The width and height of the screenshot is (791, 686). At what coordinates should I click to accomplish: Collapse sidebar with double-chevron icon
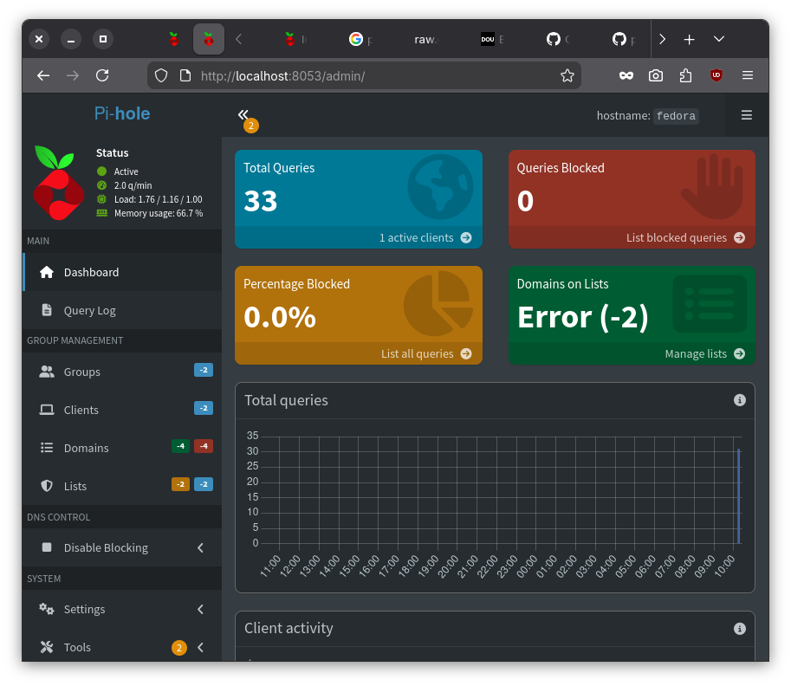point(243,115)
